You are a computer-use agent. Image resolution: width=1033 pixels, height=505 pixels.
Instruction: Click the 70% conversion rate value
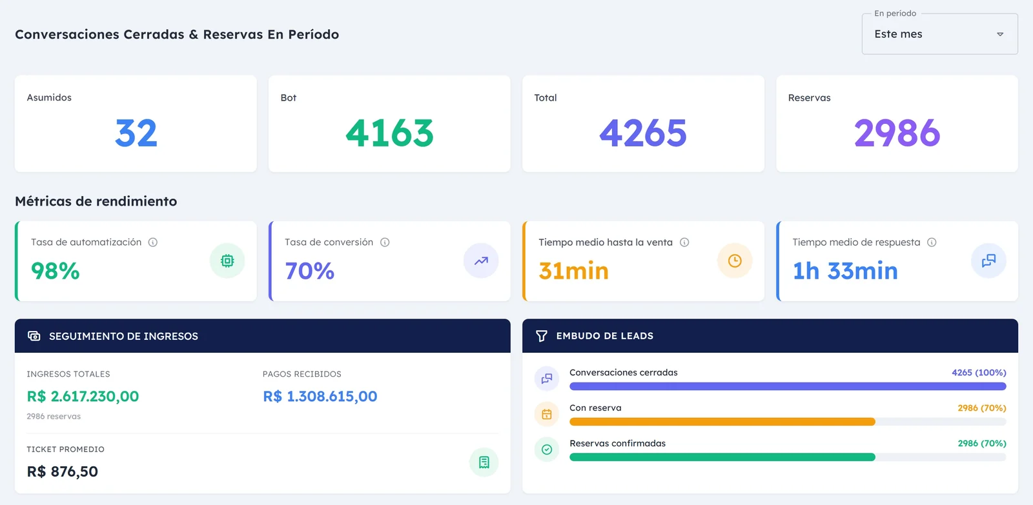[x=309, y=271]
